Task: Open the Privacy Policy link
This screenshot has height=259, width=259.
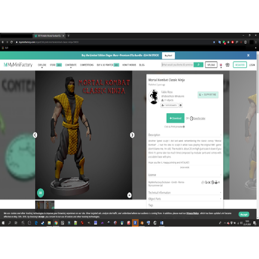Action: (x=193, y=213)
